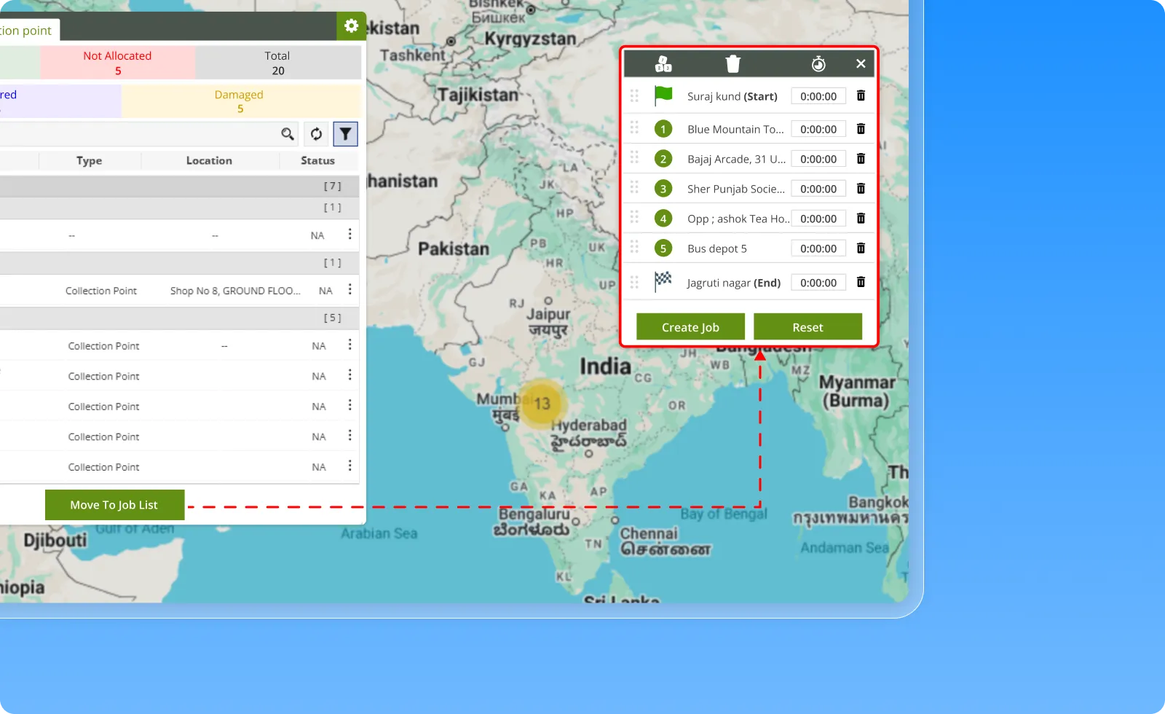The height and width of the screenshot is (714, 1165).
Task: Select the Not Allocated status tab
Action: tap(117, 63)
